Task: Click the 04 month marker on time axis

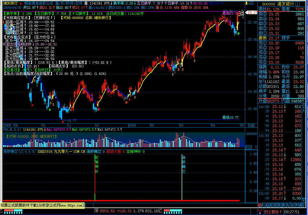Action: coord(213,125)
